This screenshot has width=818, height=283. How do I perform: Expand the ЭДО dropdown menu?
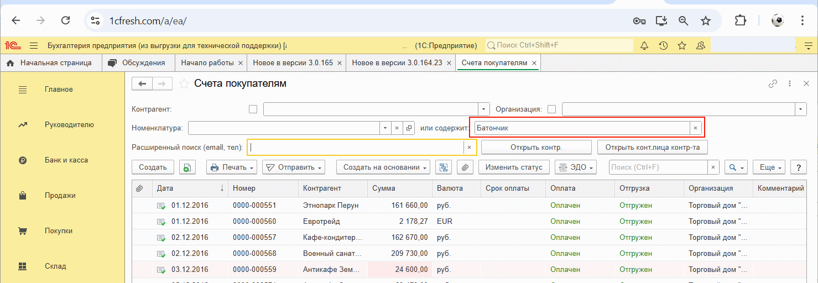576,167
